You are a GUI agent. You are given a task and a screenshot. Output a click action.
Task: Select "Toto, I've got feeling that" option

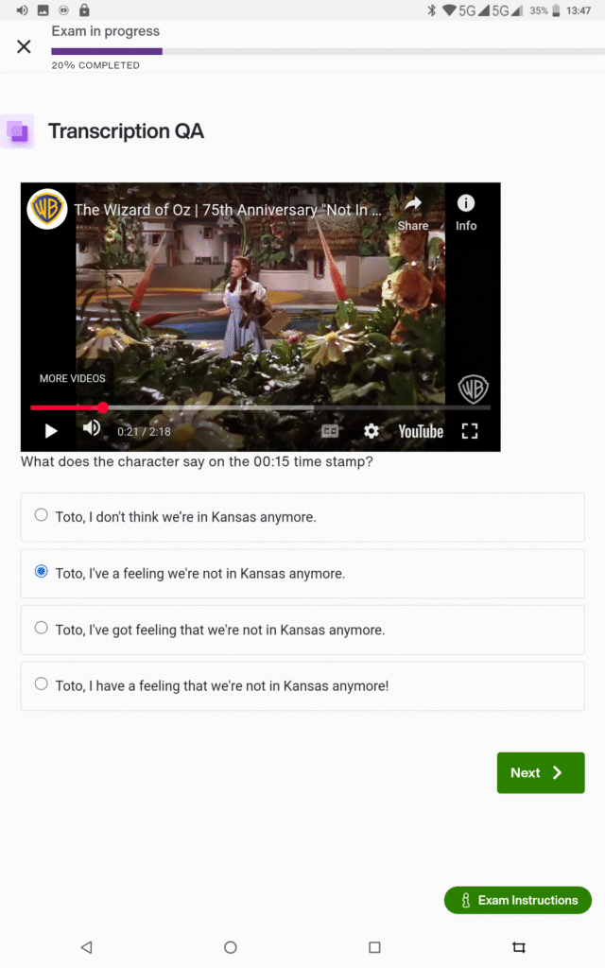(302, 630)
